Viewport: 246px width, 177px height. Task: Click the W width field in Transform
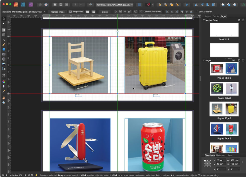click(x=235, y=160)
